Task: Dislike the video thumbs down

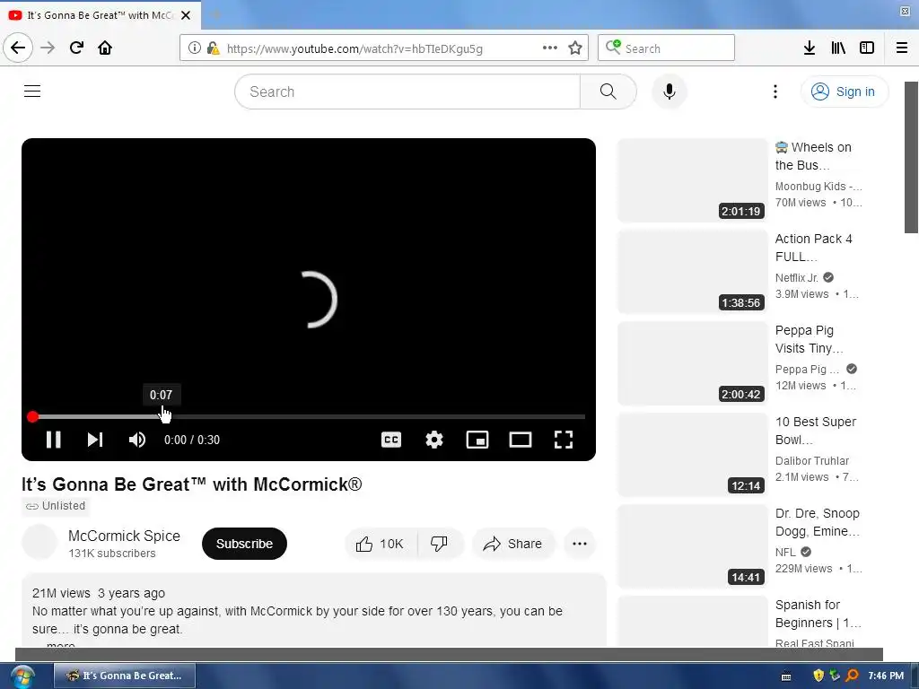Action: [x=440, y=544]
